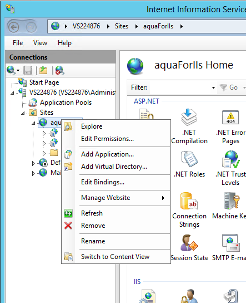Open the .NET Compilation feature icon
246x303 pixels.
click(x=189, y=118)
